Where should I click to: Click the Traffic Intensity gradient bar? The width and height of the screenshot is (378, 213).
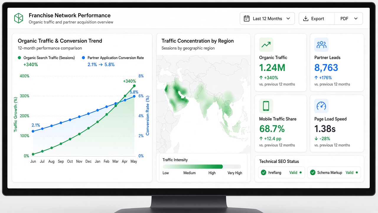tap(202, 167)
